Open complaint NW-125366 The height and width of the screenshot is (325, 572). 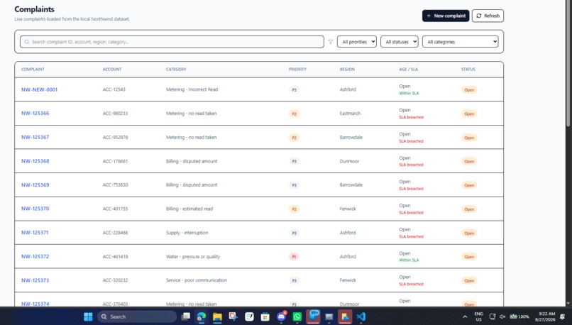(x=35, y=113)
